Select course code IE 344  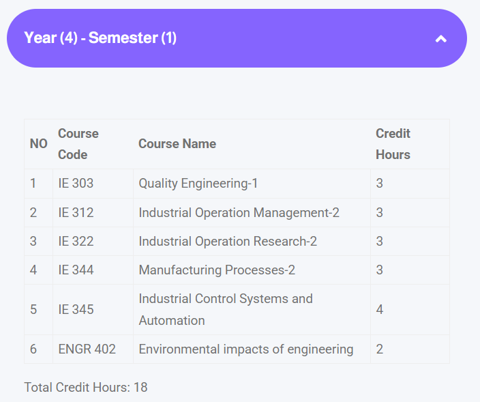tap(76, 270)
